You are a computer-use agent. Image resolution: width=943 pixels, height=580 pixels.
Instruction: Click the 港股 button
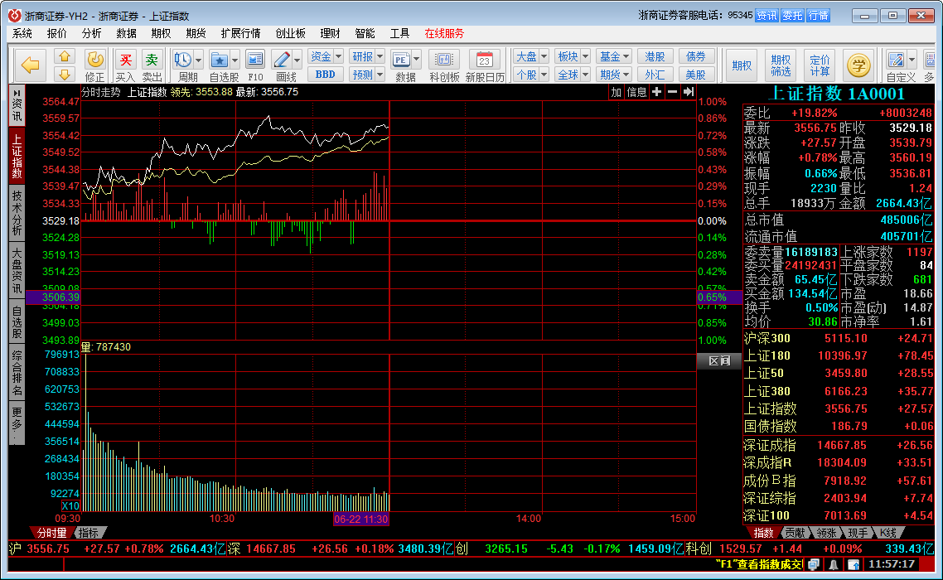click(x=655, y=56)
